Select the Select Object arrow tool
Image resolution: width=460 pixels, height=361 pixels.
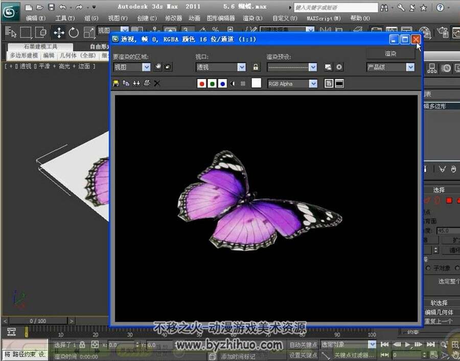click(x=11, y=32)
